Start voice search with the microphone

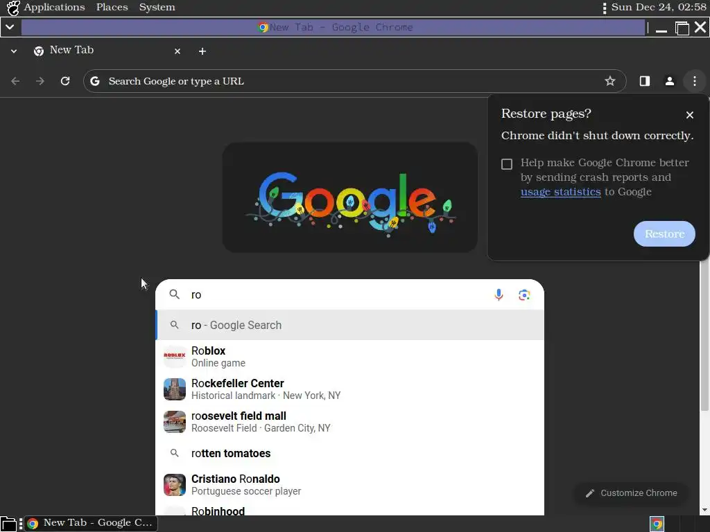pos(499,295)
